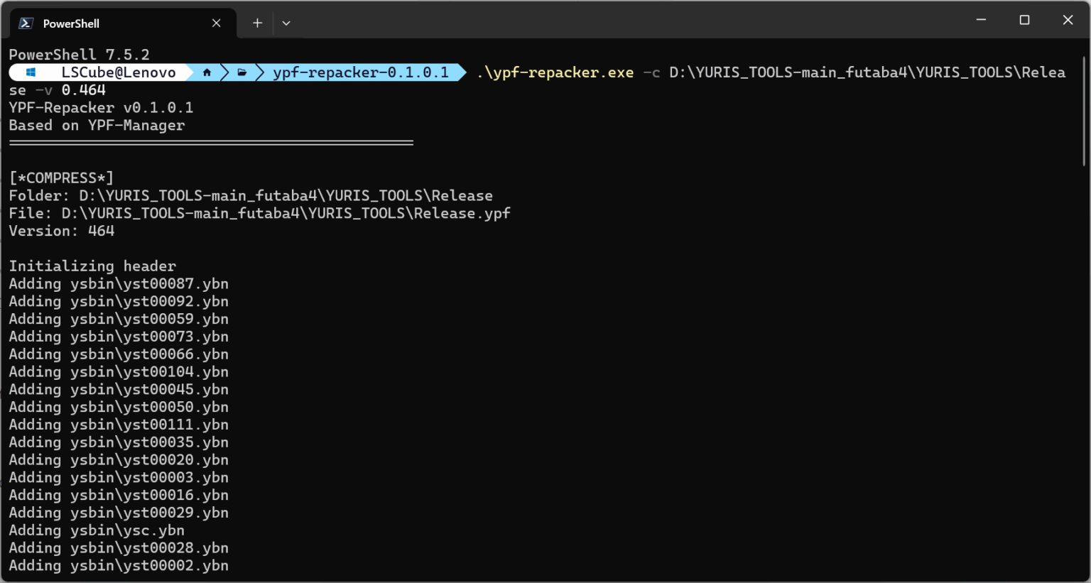Expand the new tab profile dropdown
This screenshot has width=1091, height=583.
286,23
